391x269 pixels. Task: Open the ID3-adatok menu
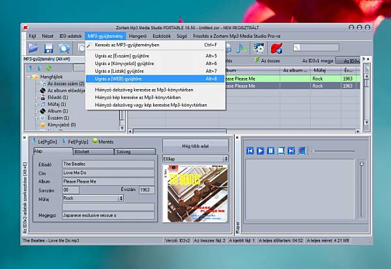point(70,36)
